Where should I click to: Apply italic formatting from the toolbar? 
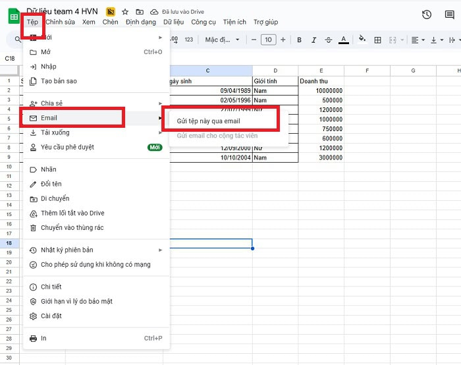(313, 40)
